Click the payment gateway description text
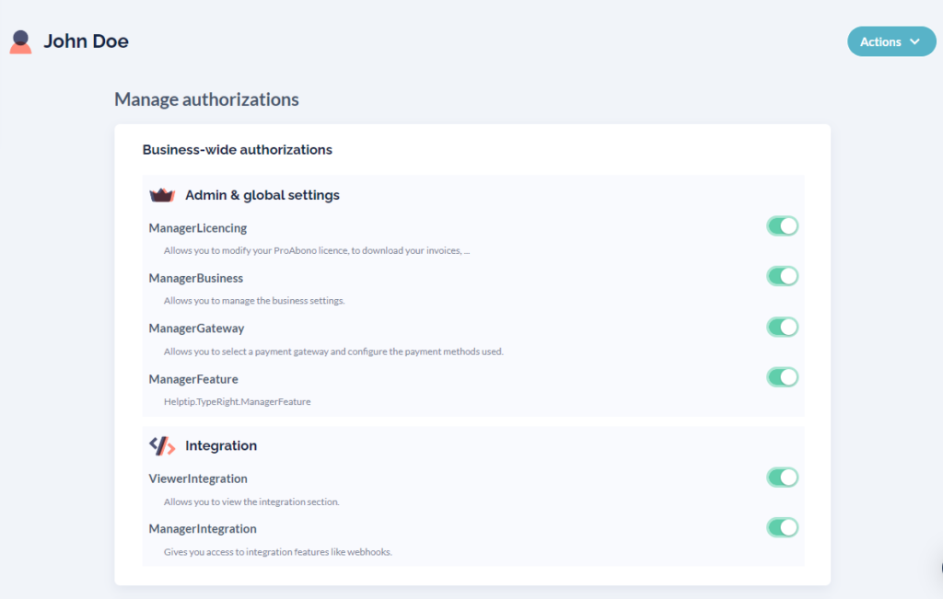 click(x=333, y=351)
